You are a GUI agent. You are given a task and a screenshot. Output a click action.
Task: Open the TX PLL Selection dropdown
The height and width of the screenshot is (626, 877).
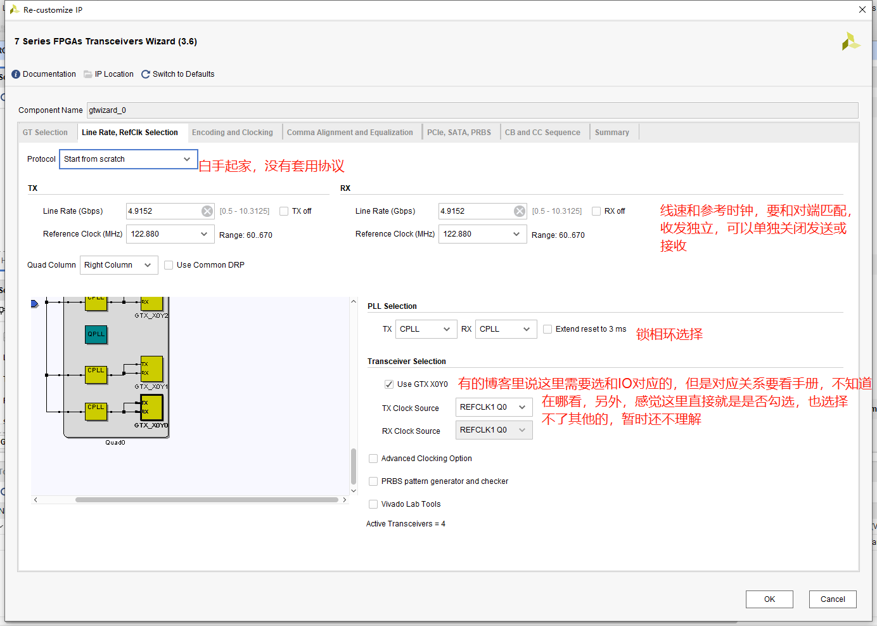tap(426, 329)
